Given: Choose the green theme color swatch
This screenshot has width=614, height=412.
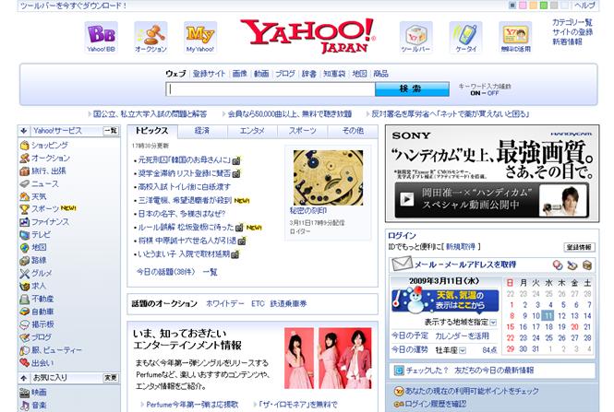Looking at the screenshot, I should pos(544,6).
